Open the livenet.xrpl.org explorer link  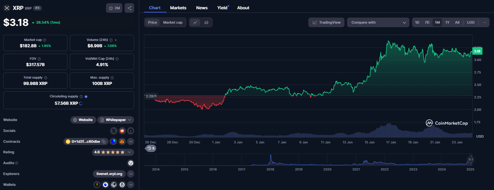109,174
